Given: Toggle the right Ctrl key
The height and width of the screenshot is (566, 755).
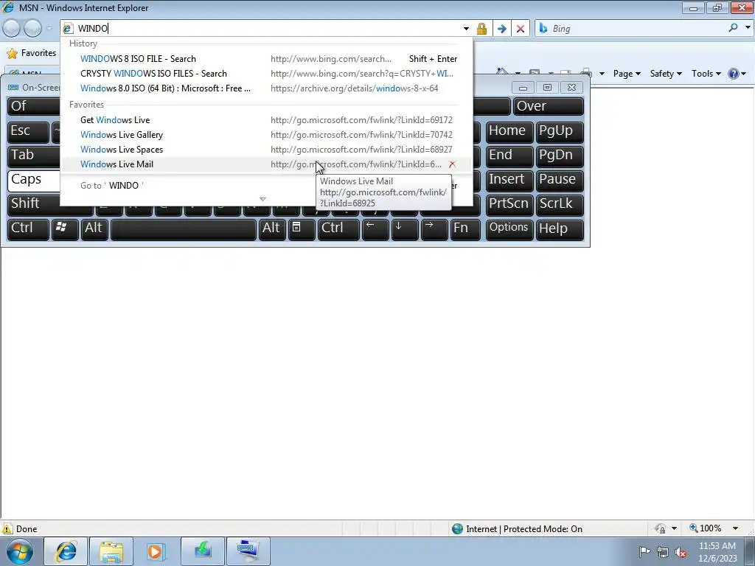Looking at the screenshot, I should [x=338, y=228].
